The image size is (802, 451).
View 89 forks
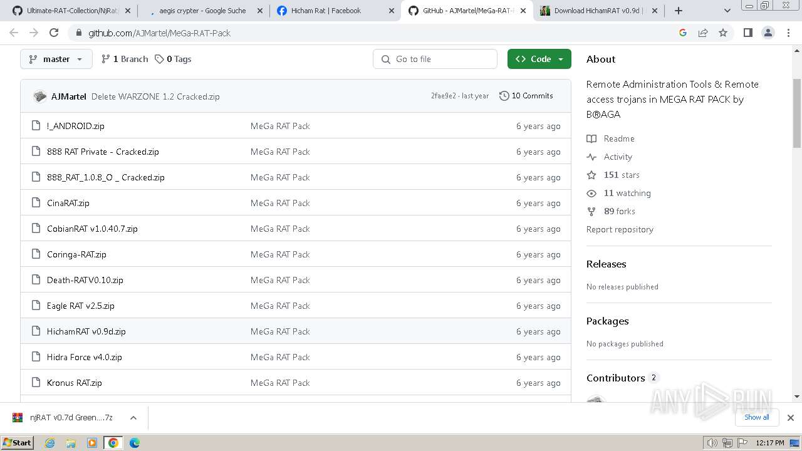coord(611,211)
